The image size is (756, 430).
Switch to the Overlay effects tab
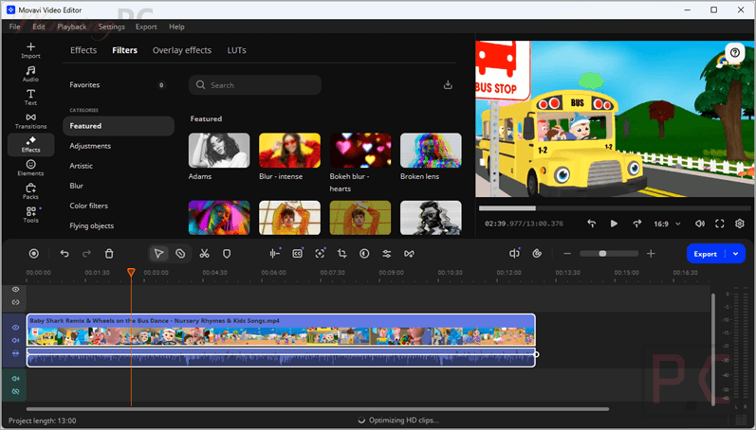(182, 50)
